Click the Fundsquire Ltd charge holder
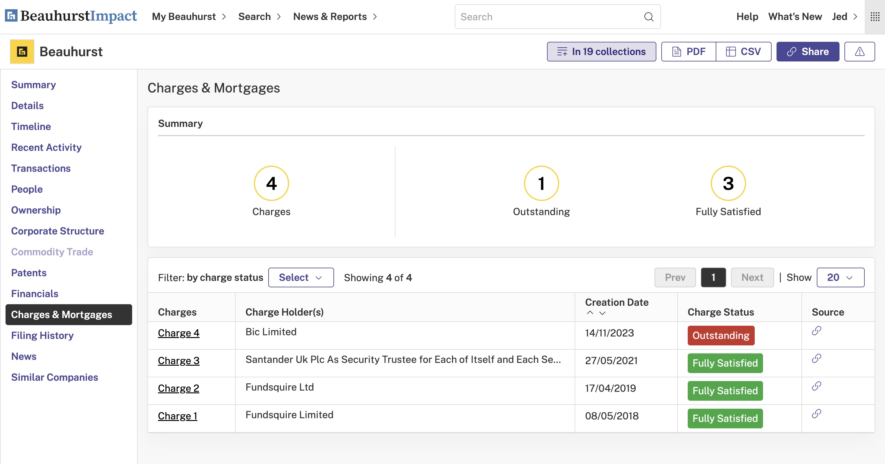This screenshot has width=885, height=464. [x=280, y=387]
